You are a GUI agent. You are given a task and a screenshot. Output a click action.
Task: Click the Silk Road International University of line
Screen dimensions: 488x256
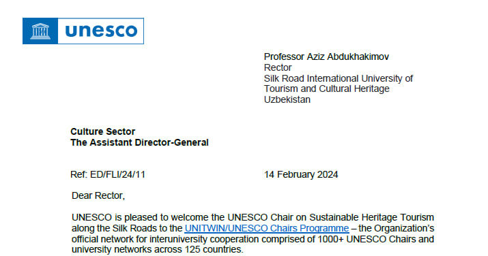click(339, 78)
